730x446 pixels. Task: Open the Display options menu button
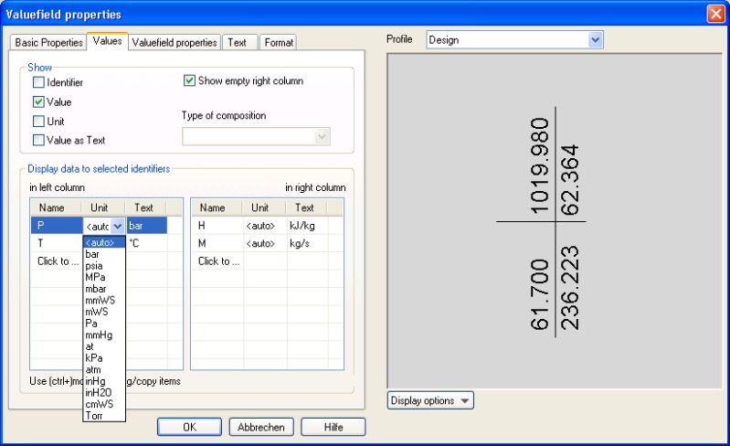pyautogui.click(x=430, y=400)
